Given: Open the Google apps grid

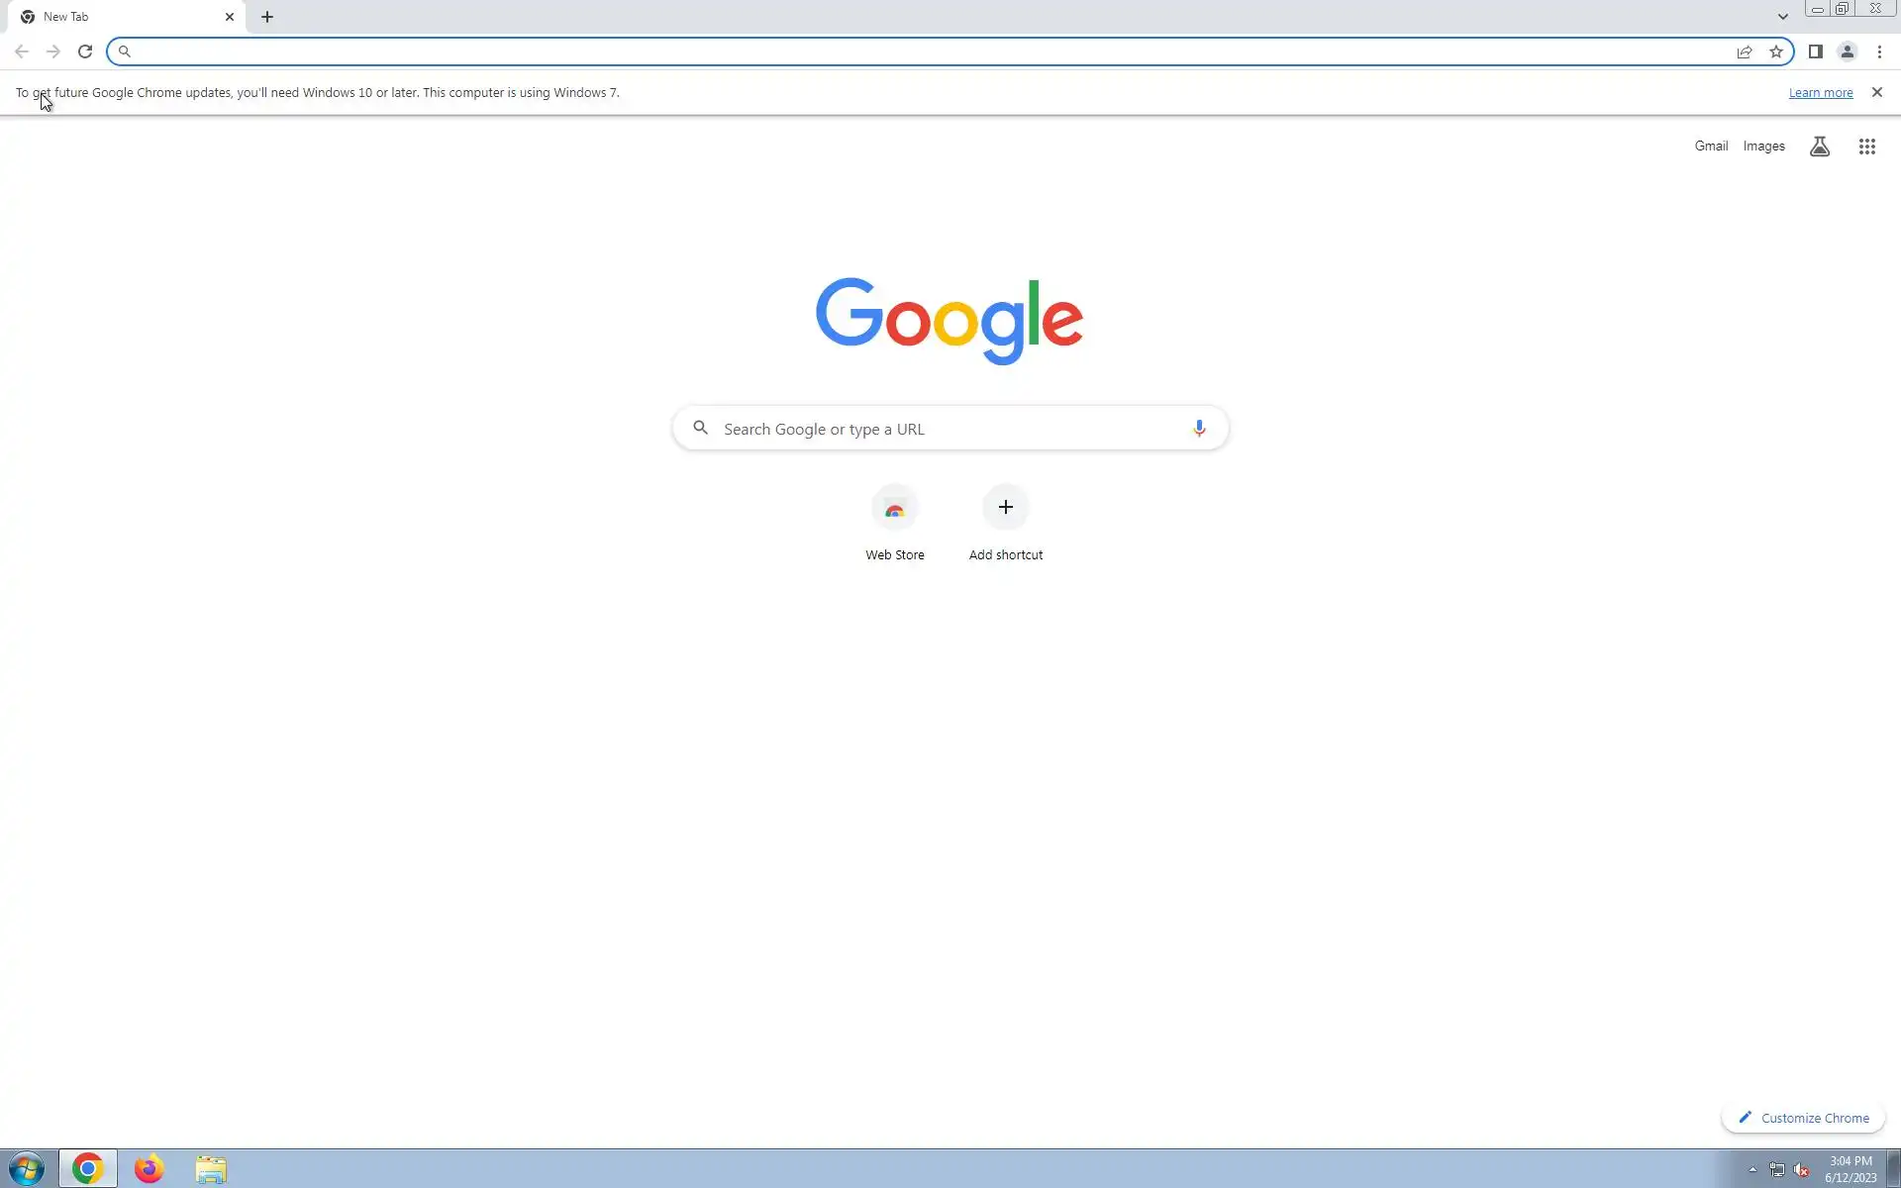Looking at the screenshot, I should [1866, 147].
